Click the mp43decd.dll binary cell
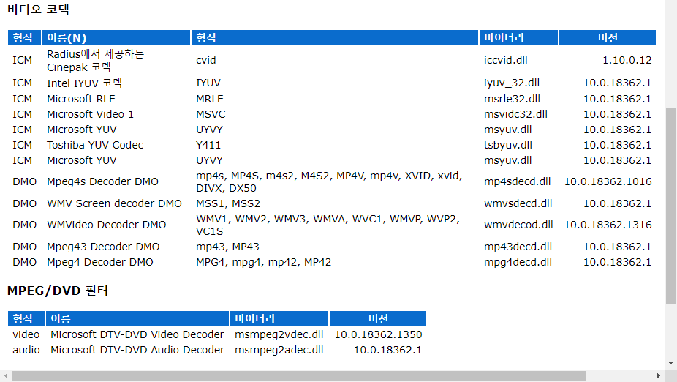 point(518,247)
